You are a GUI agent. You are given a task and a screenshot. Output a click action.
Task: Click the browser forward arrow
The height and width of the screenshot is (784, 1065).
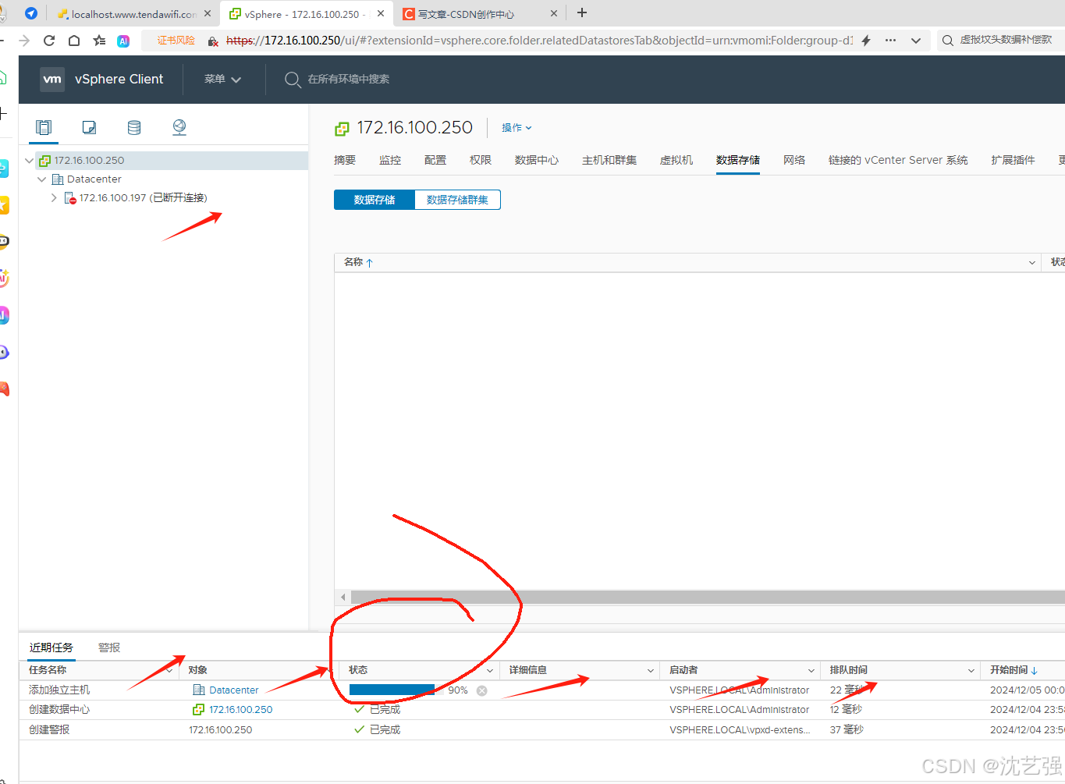[x=24, y=41]
